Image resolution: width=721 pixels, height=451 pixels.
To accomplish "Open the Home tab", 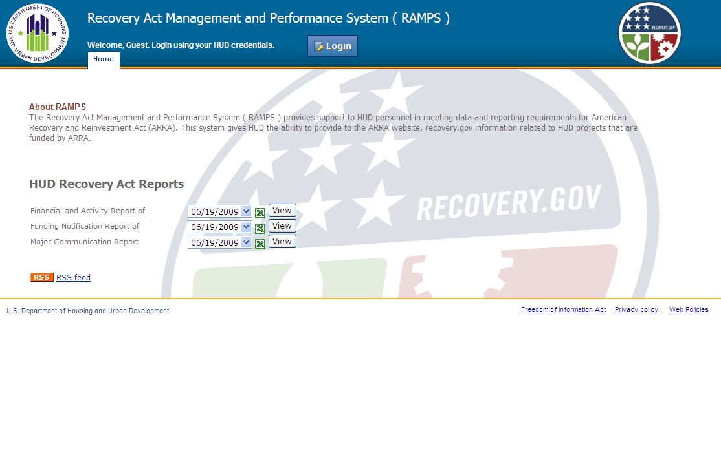I will pos(104,59).
